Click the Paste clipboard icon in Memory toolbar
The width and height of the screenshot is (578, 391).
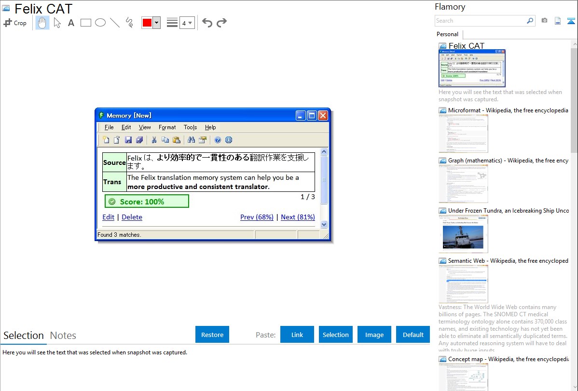[177, 140]
